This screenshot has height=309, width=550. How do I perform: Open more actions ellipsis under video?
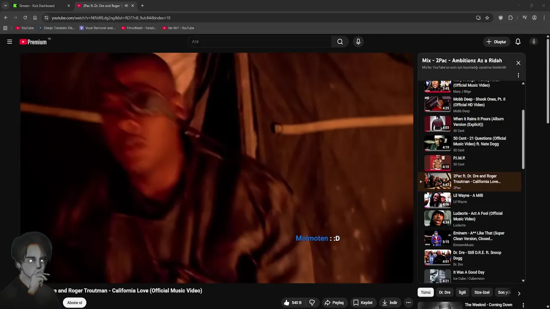pos(408,303)
